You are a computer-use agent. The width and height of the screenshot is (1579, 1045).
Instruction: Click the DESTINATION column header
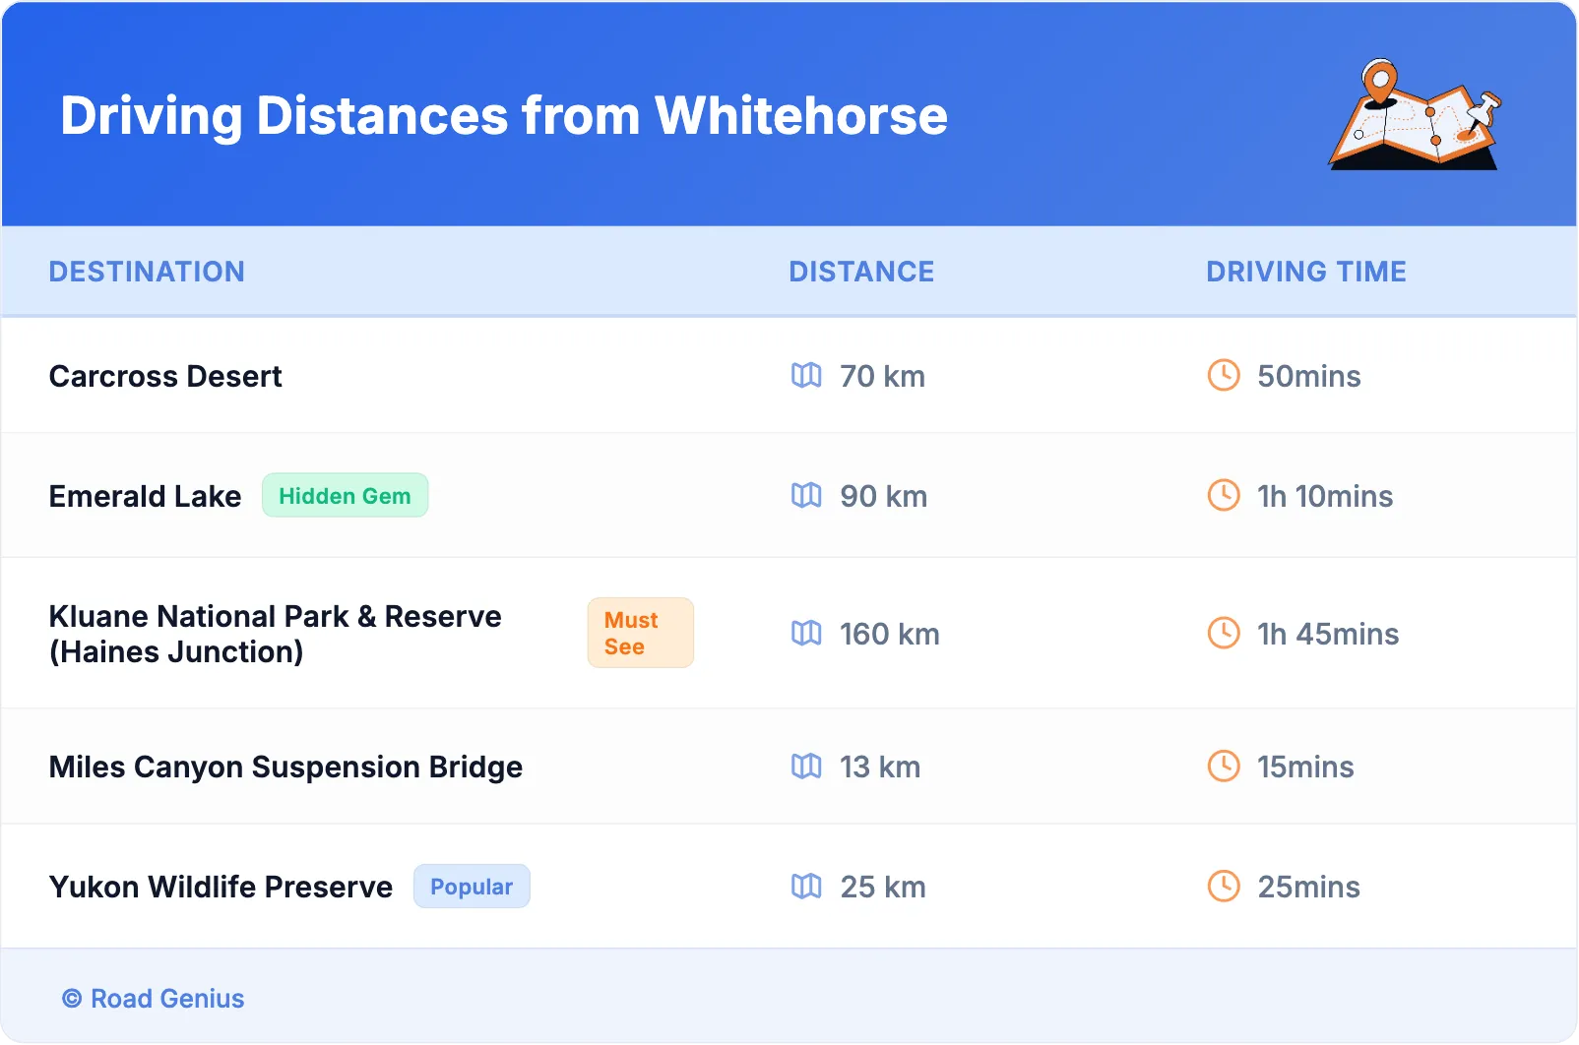point(147,272)
